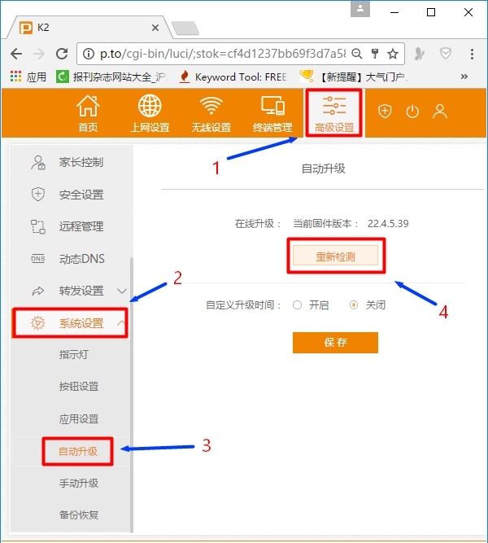Click the power icon in header
The image size is (488, 543).
pyautogui.click(x=412, y=112)
